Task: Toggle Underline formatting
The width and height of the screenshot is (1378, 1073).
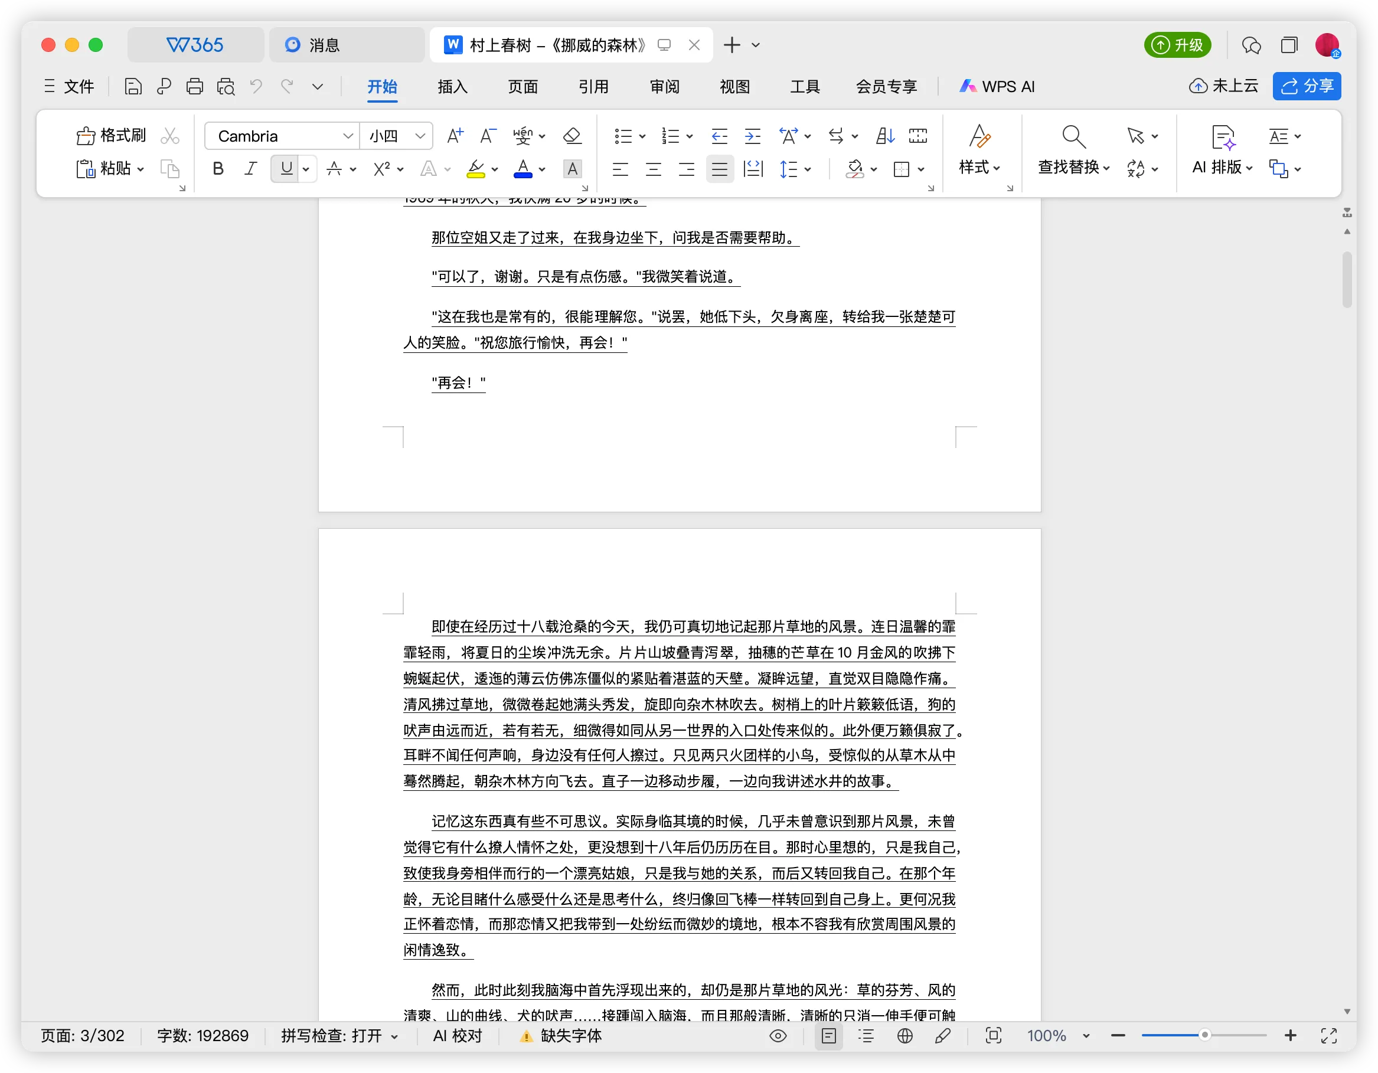Action: pyautogui.click(x=286, y=168)
